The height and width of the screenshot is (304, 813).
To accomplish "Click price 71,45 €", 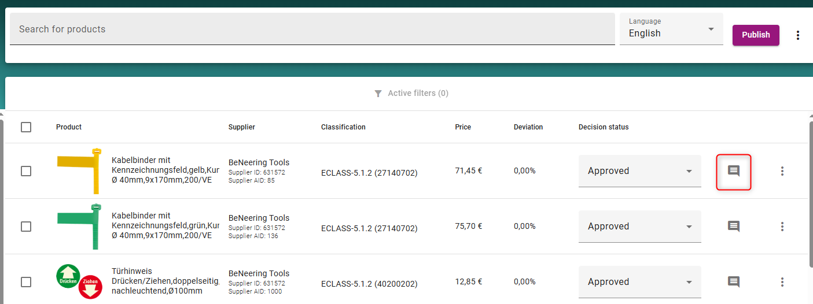I will [469, 171].
